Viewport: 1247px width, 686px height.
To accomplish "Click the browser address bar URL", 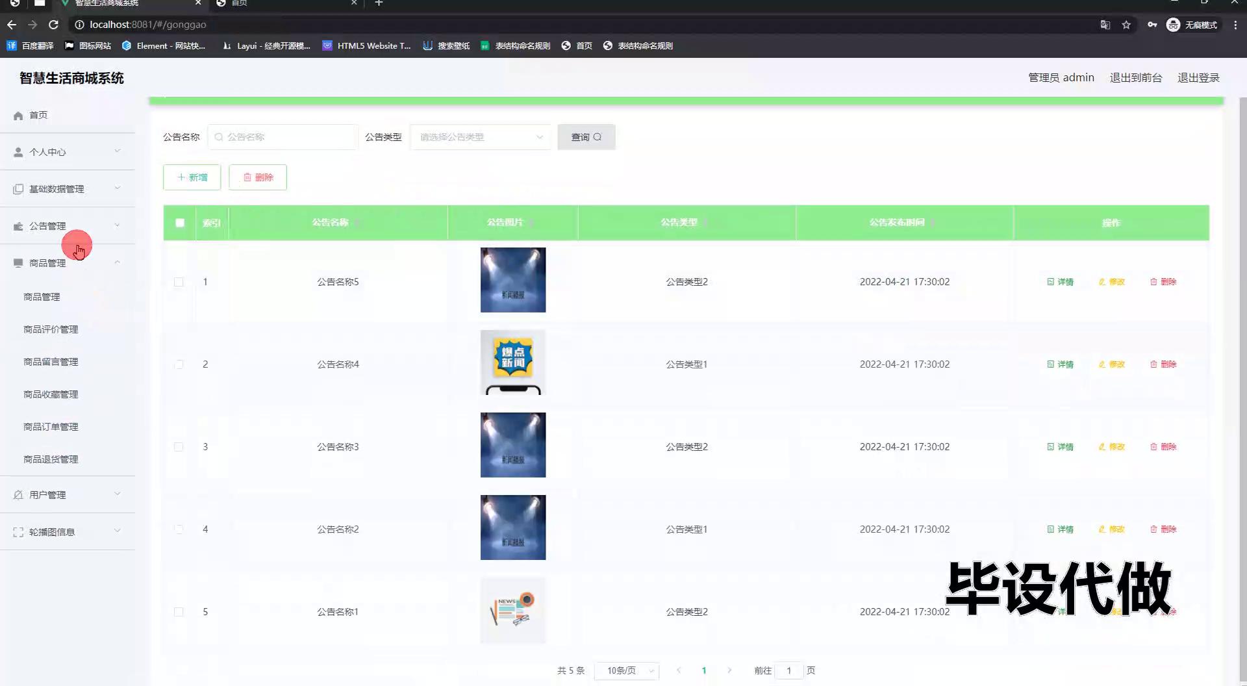I will (148, 25).
